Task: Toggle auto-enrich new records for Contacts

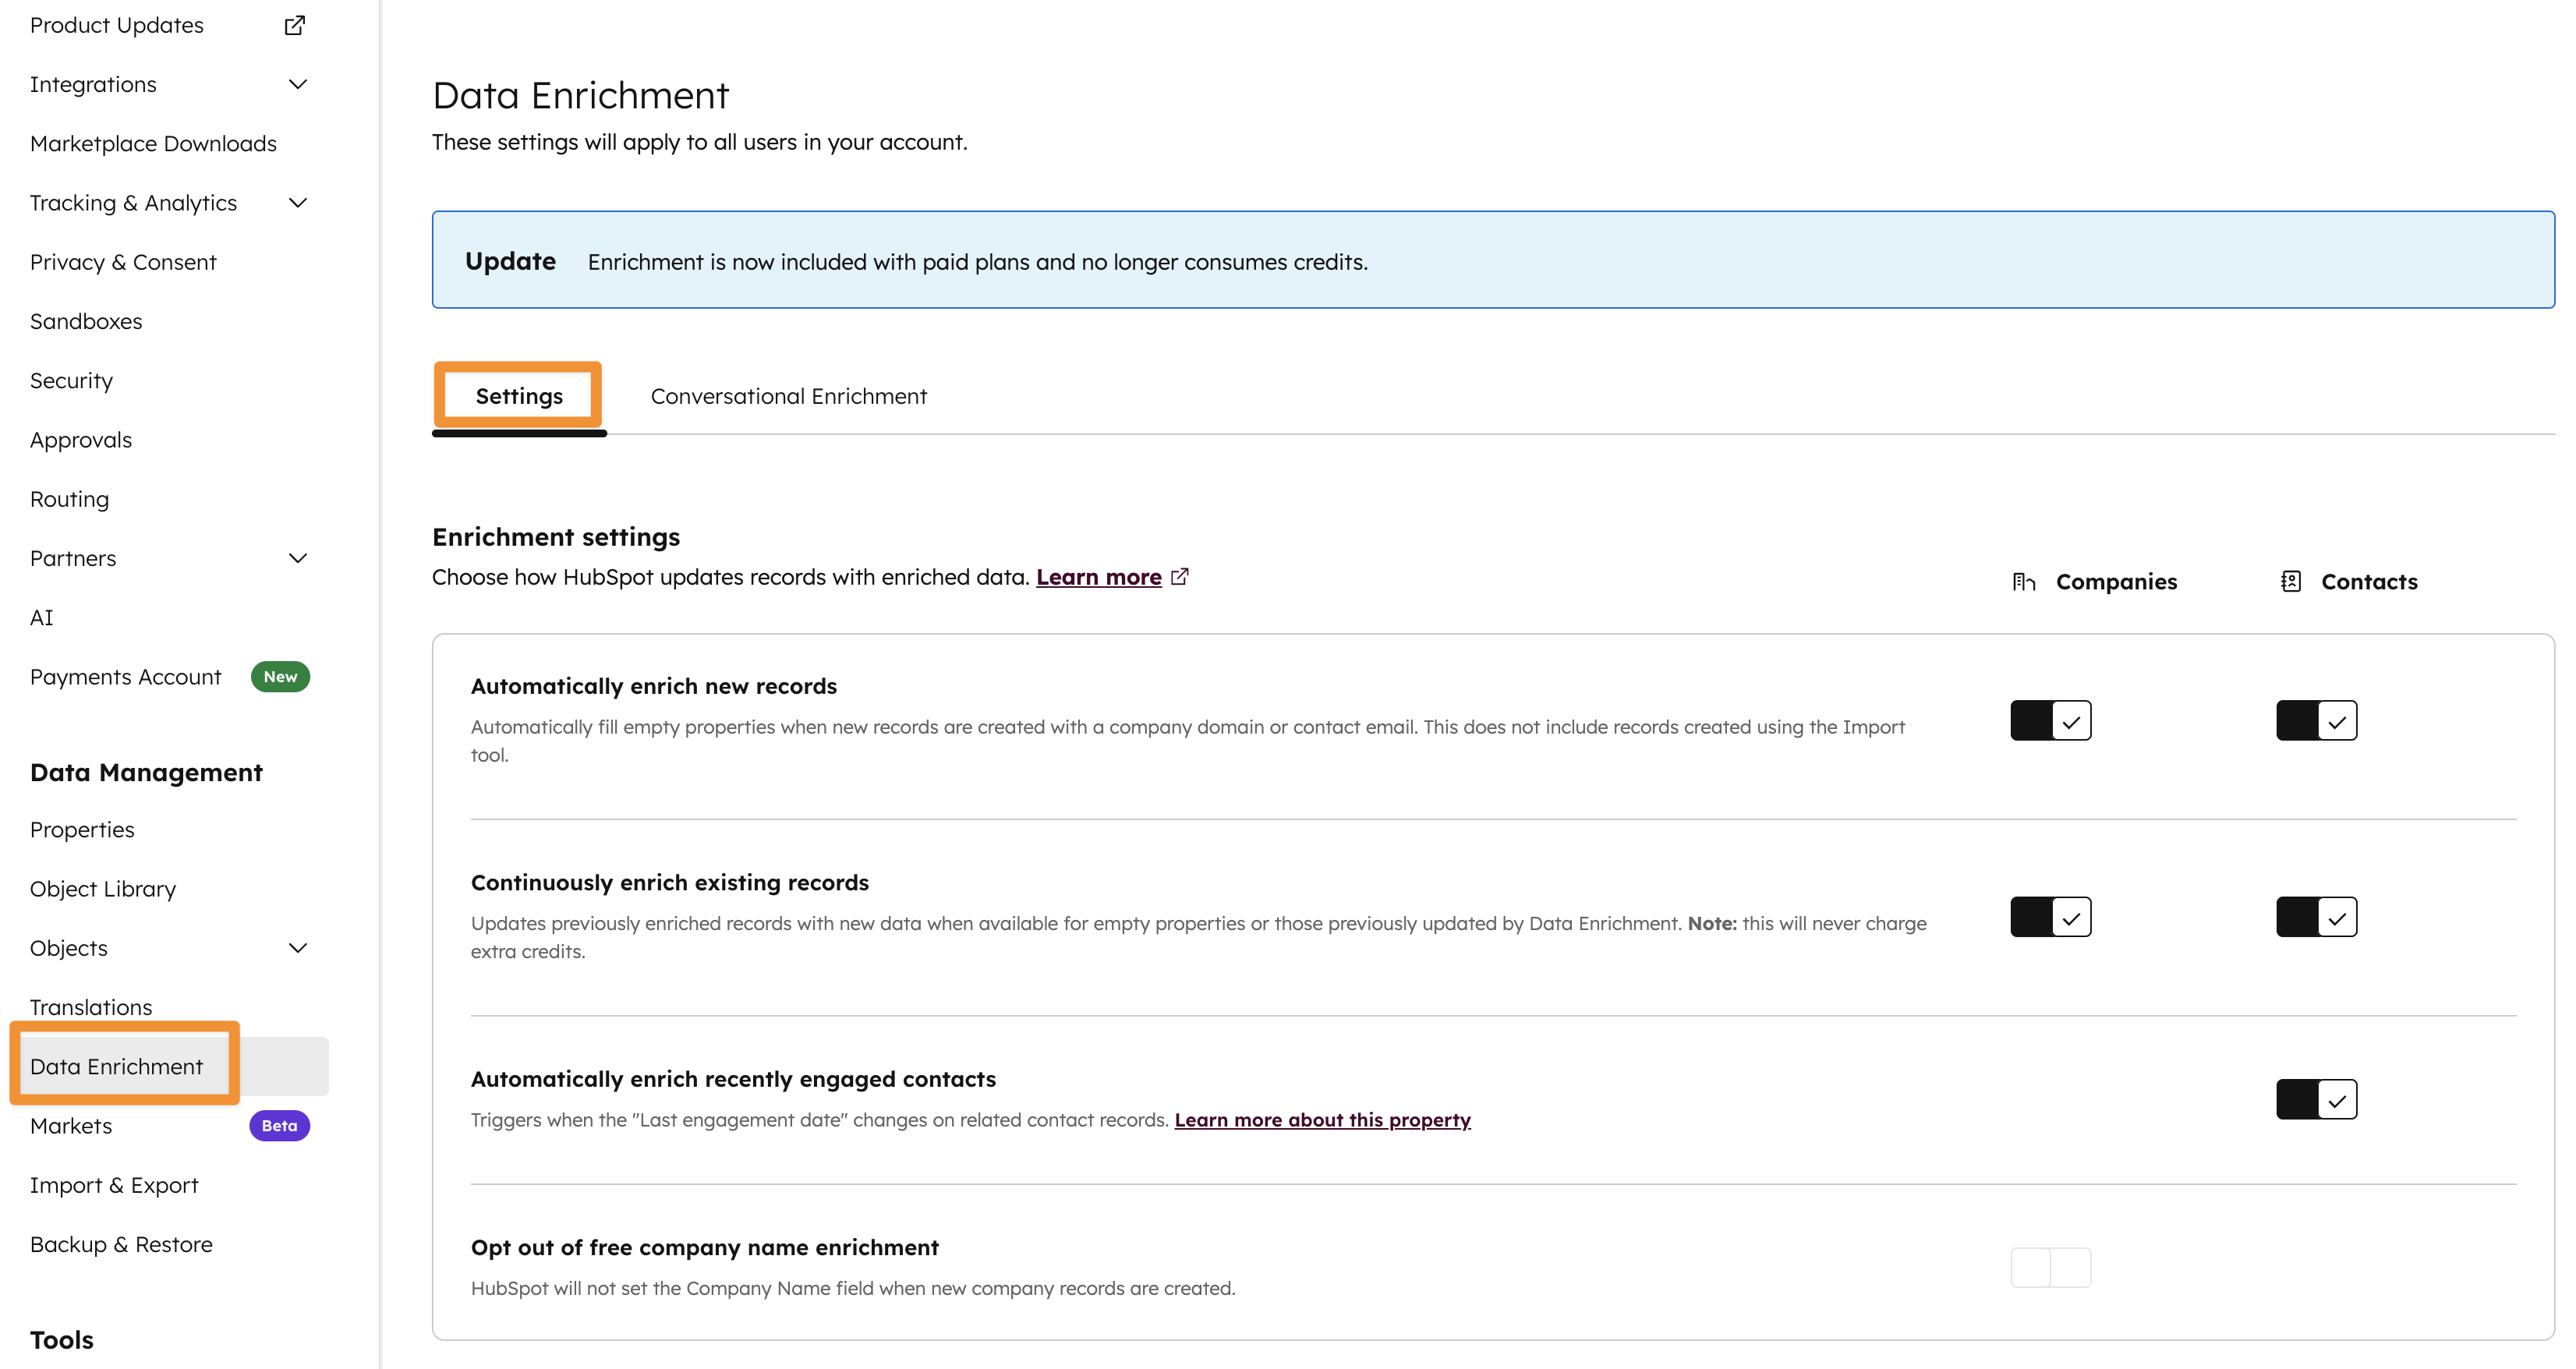Action: click(2317, 720)
